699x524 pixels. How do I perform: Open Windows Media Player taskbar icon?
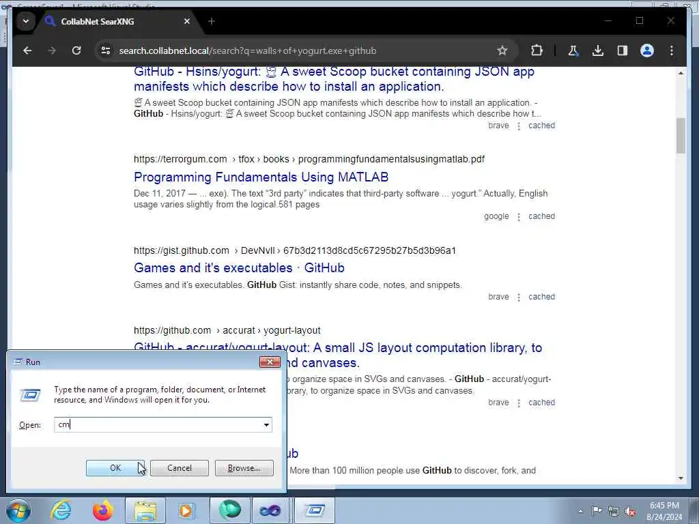186,510
